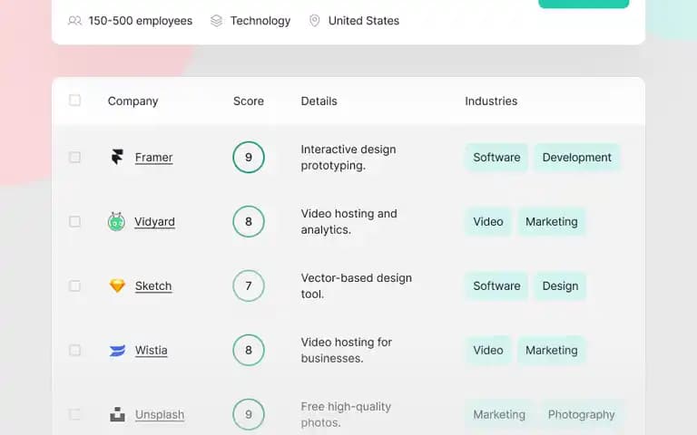Click the Design industry tag

pos(560,286)
